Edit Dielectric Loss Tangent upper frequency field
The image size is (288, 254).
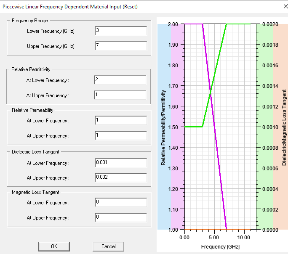(x=120, y=178)
